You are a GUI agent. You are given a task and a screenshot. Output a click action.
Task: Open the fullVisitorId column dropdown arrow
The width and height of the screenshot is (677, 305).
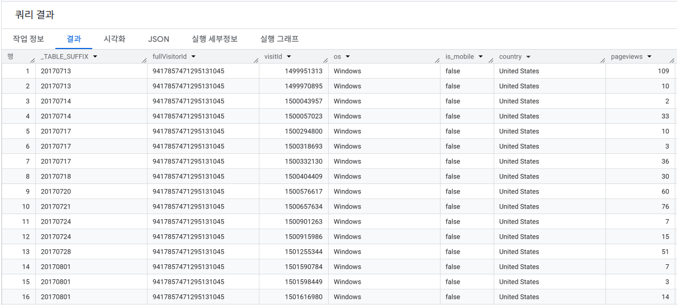coord(193,57)
